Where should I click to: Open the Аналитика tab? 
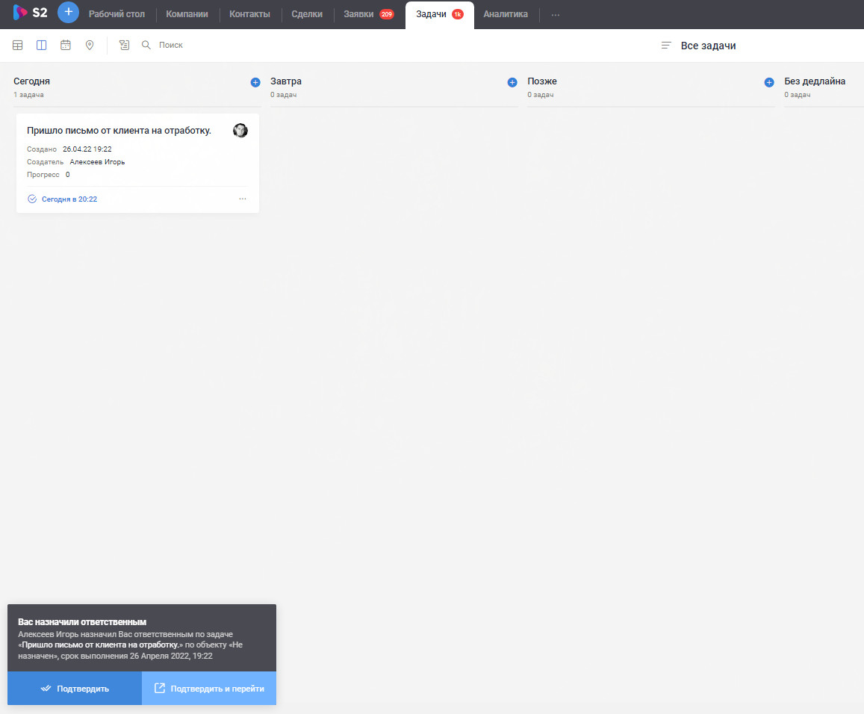pyautogui.click(x=506, y=14)
